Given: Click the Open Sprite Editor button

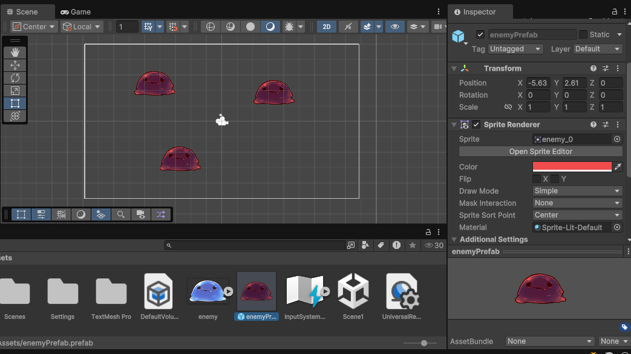Looking at the screenshot, I should (541, 152).
